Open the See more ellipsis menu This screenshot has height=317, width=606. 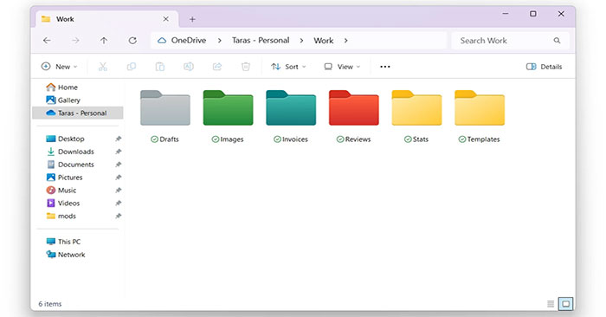385,67
